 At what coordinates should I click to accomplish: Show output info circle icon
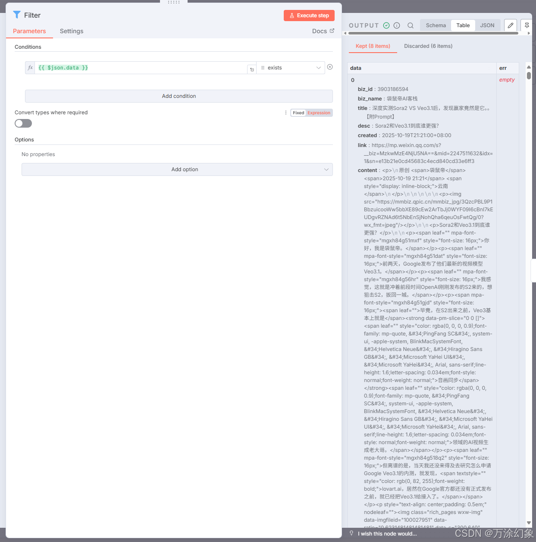(397, 25)
